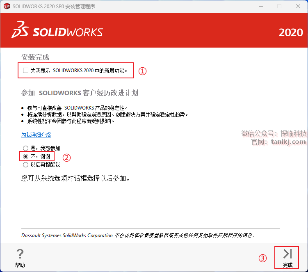The image size is (308, 272).
Task: Minimize the installation manager window
Action: [261, 6]
